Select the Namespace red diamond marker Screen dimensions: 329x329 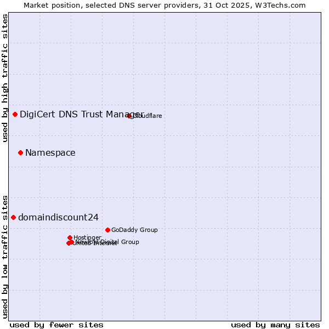click(20, 152)
